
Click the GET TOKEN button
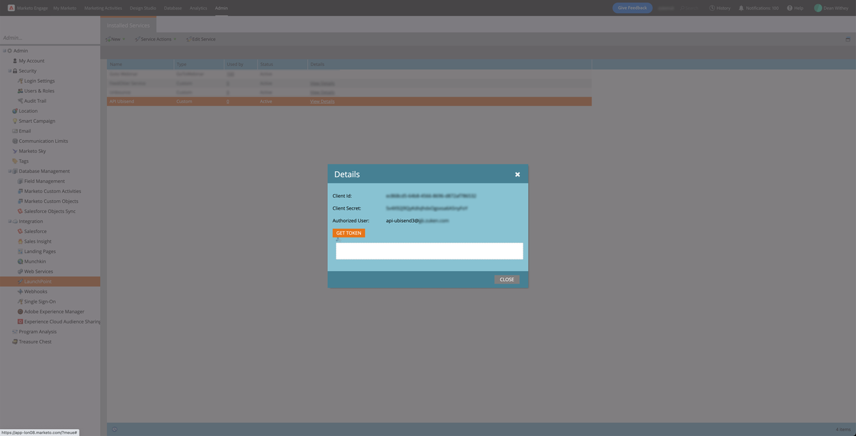(x=349, y=233)
